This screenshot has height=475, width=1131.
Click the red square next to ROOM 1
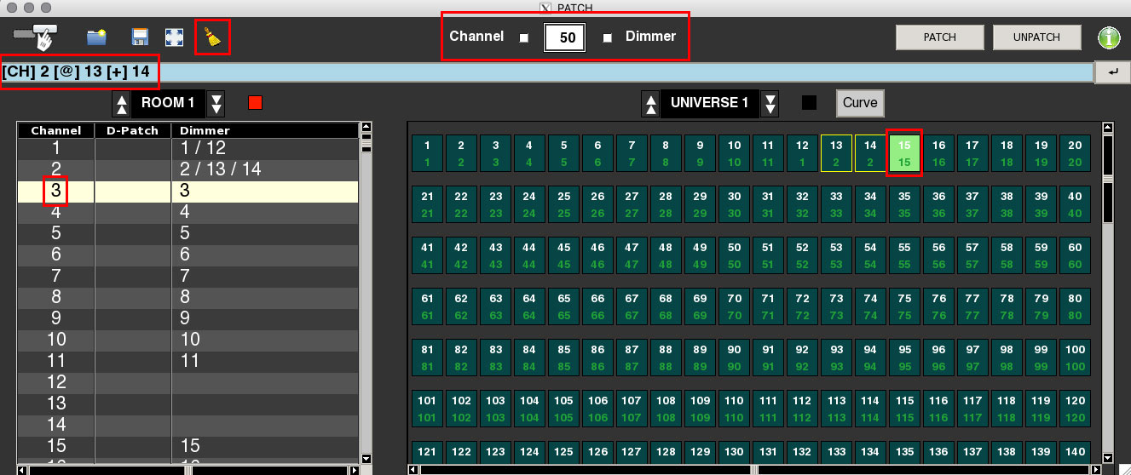click(x=255, y=103)
